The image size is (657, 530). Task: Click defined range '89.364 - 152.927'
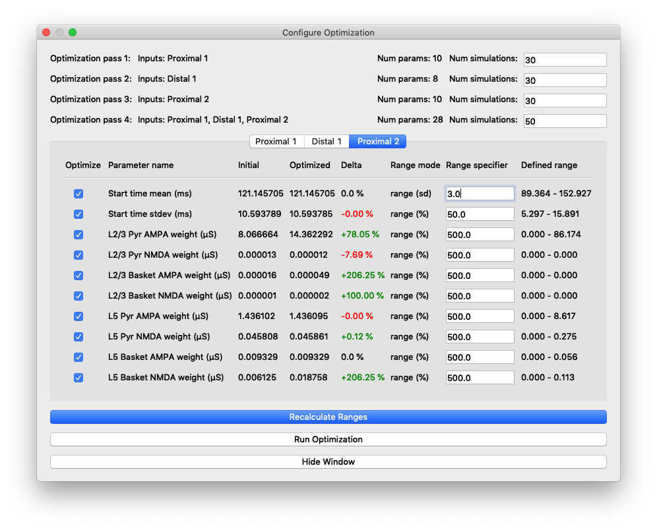pyautogui.click(x=556, y=193)
